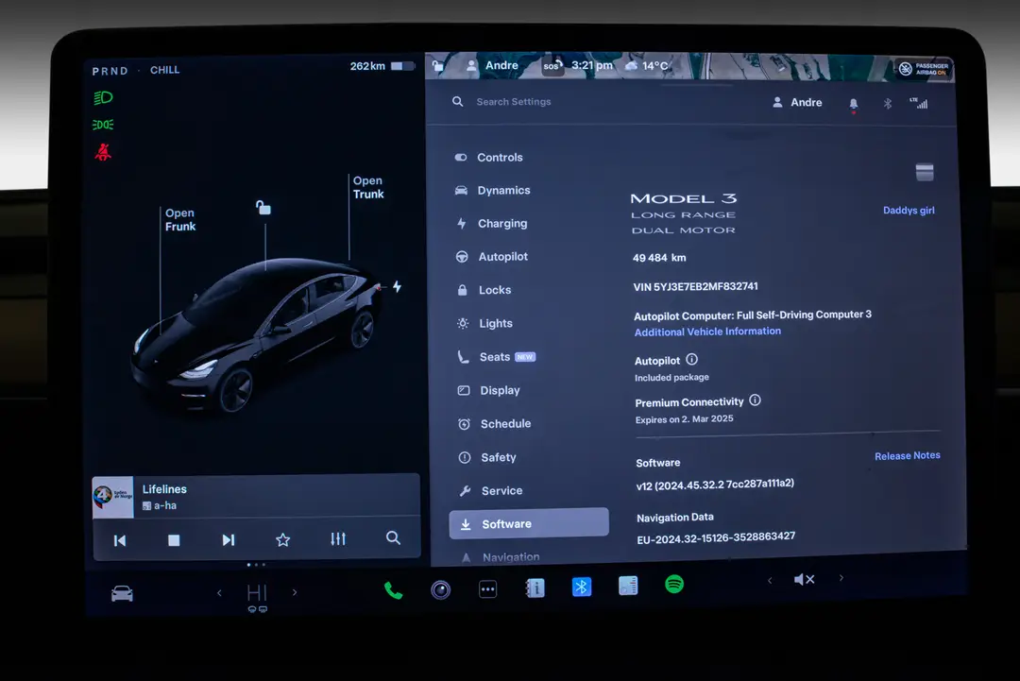Skip to previous track
This screenshot has width=1020, height=681.
[120, 540]
